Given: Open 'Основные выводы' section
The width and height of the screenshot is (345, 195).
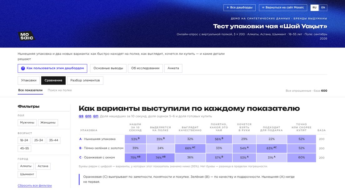Looking at the screenshot, I should point(108,68).
